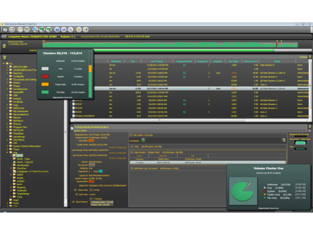
Task: Expand the Data section in Contents
Action: coord(132,146)
